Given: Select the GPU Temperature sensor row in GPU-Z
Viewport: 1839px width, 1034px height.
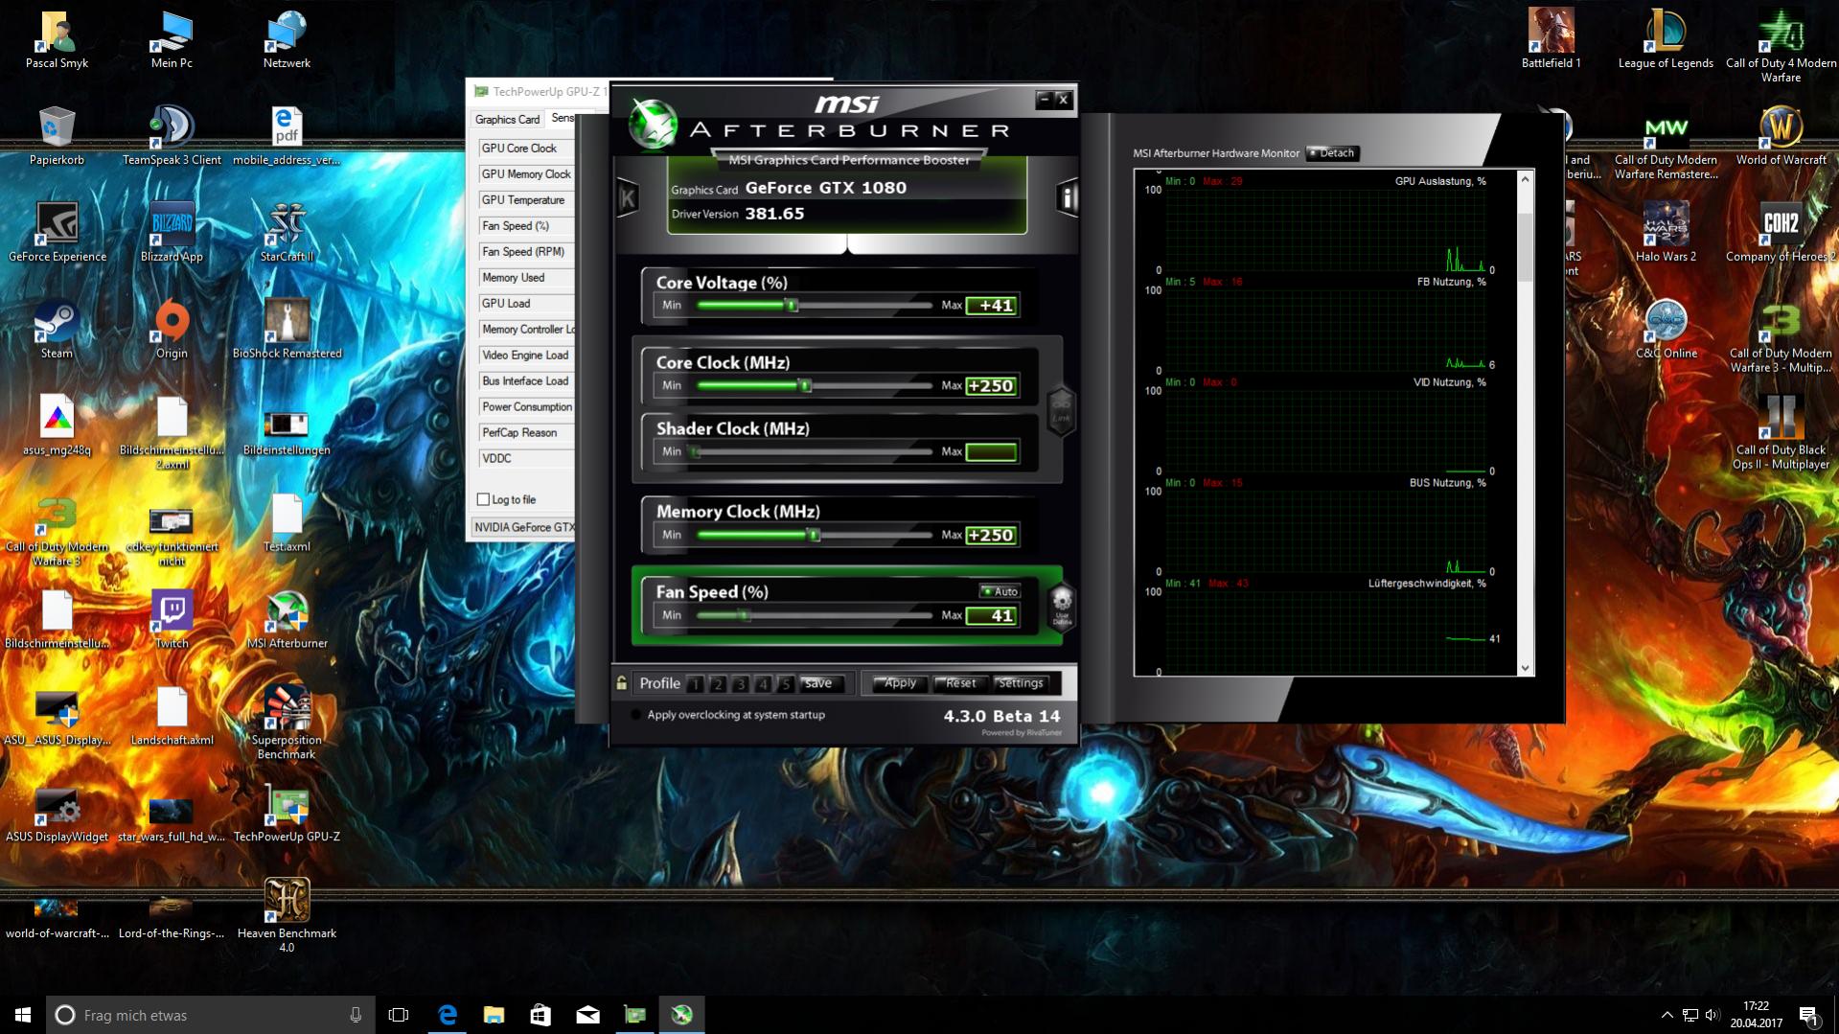Looking at the screenshot, I should 526,200.
